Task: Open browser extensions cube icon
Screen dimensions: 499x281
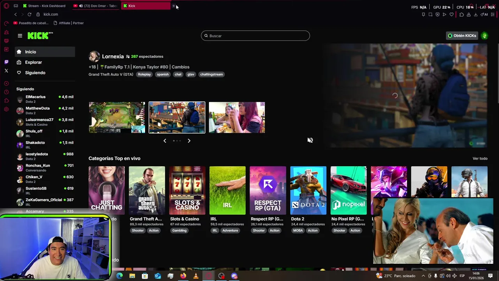Action: (462, 14)
